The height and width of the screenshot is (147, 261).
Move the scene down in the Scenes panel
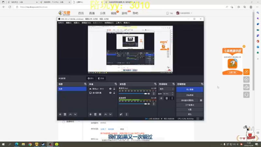(75, 115)
